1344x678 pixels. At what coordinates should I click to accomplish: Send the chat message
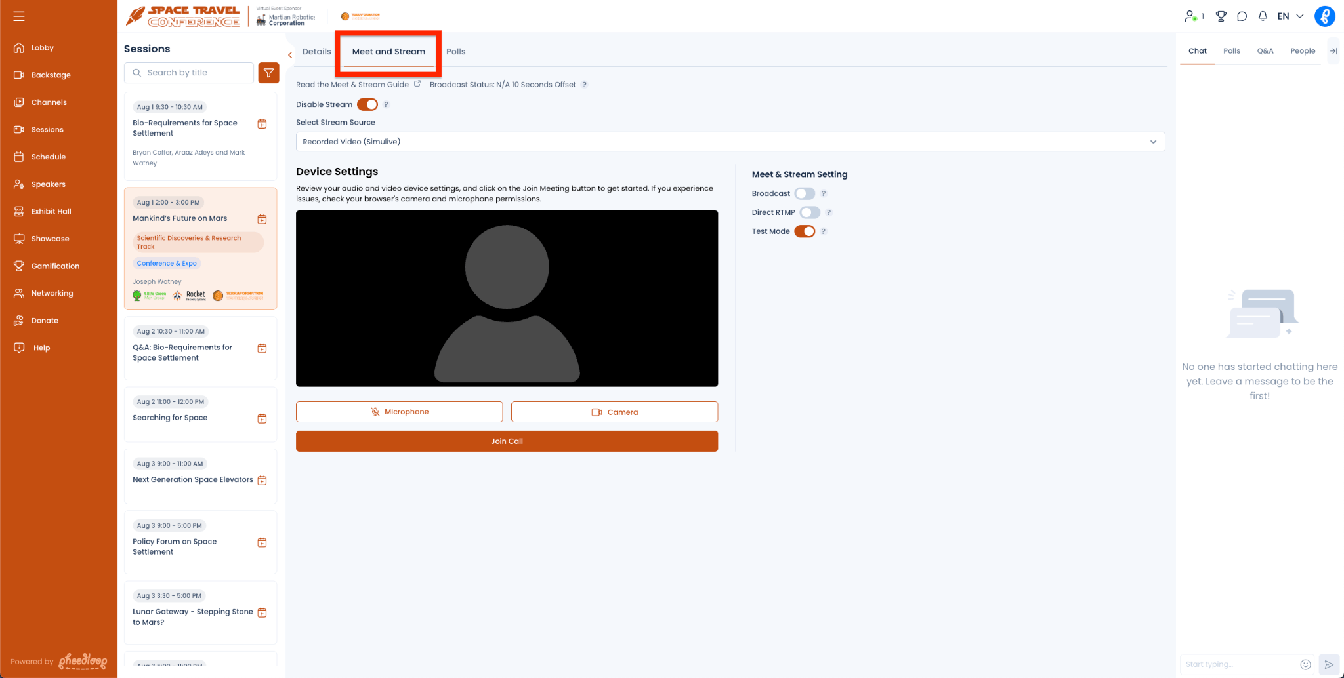pyautogui.click(x=1329, y=664)
